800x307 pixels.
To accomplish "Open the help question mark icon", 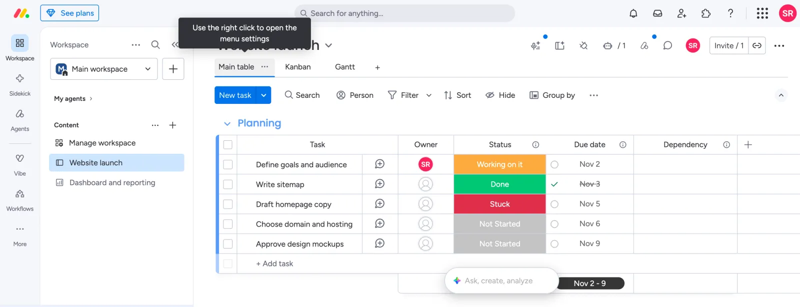I will [730, 13].
